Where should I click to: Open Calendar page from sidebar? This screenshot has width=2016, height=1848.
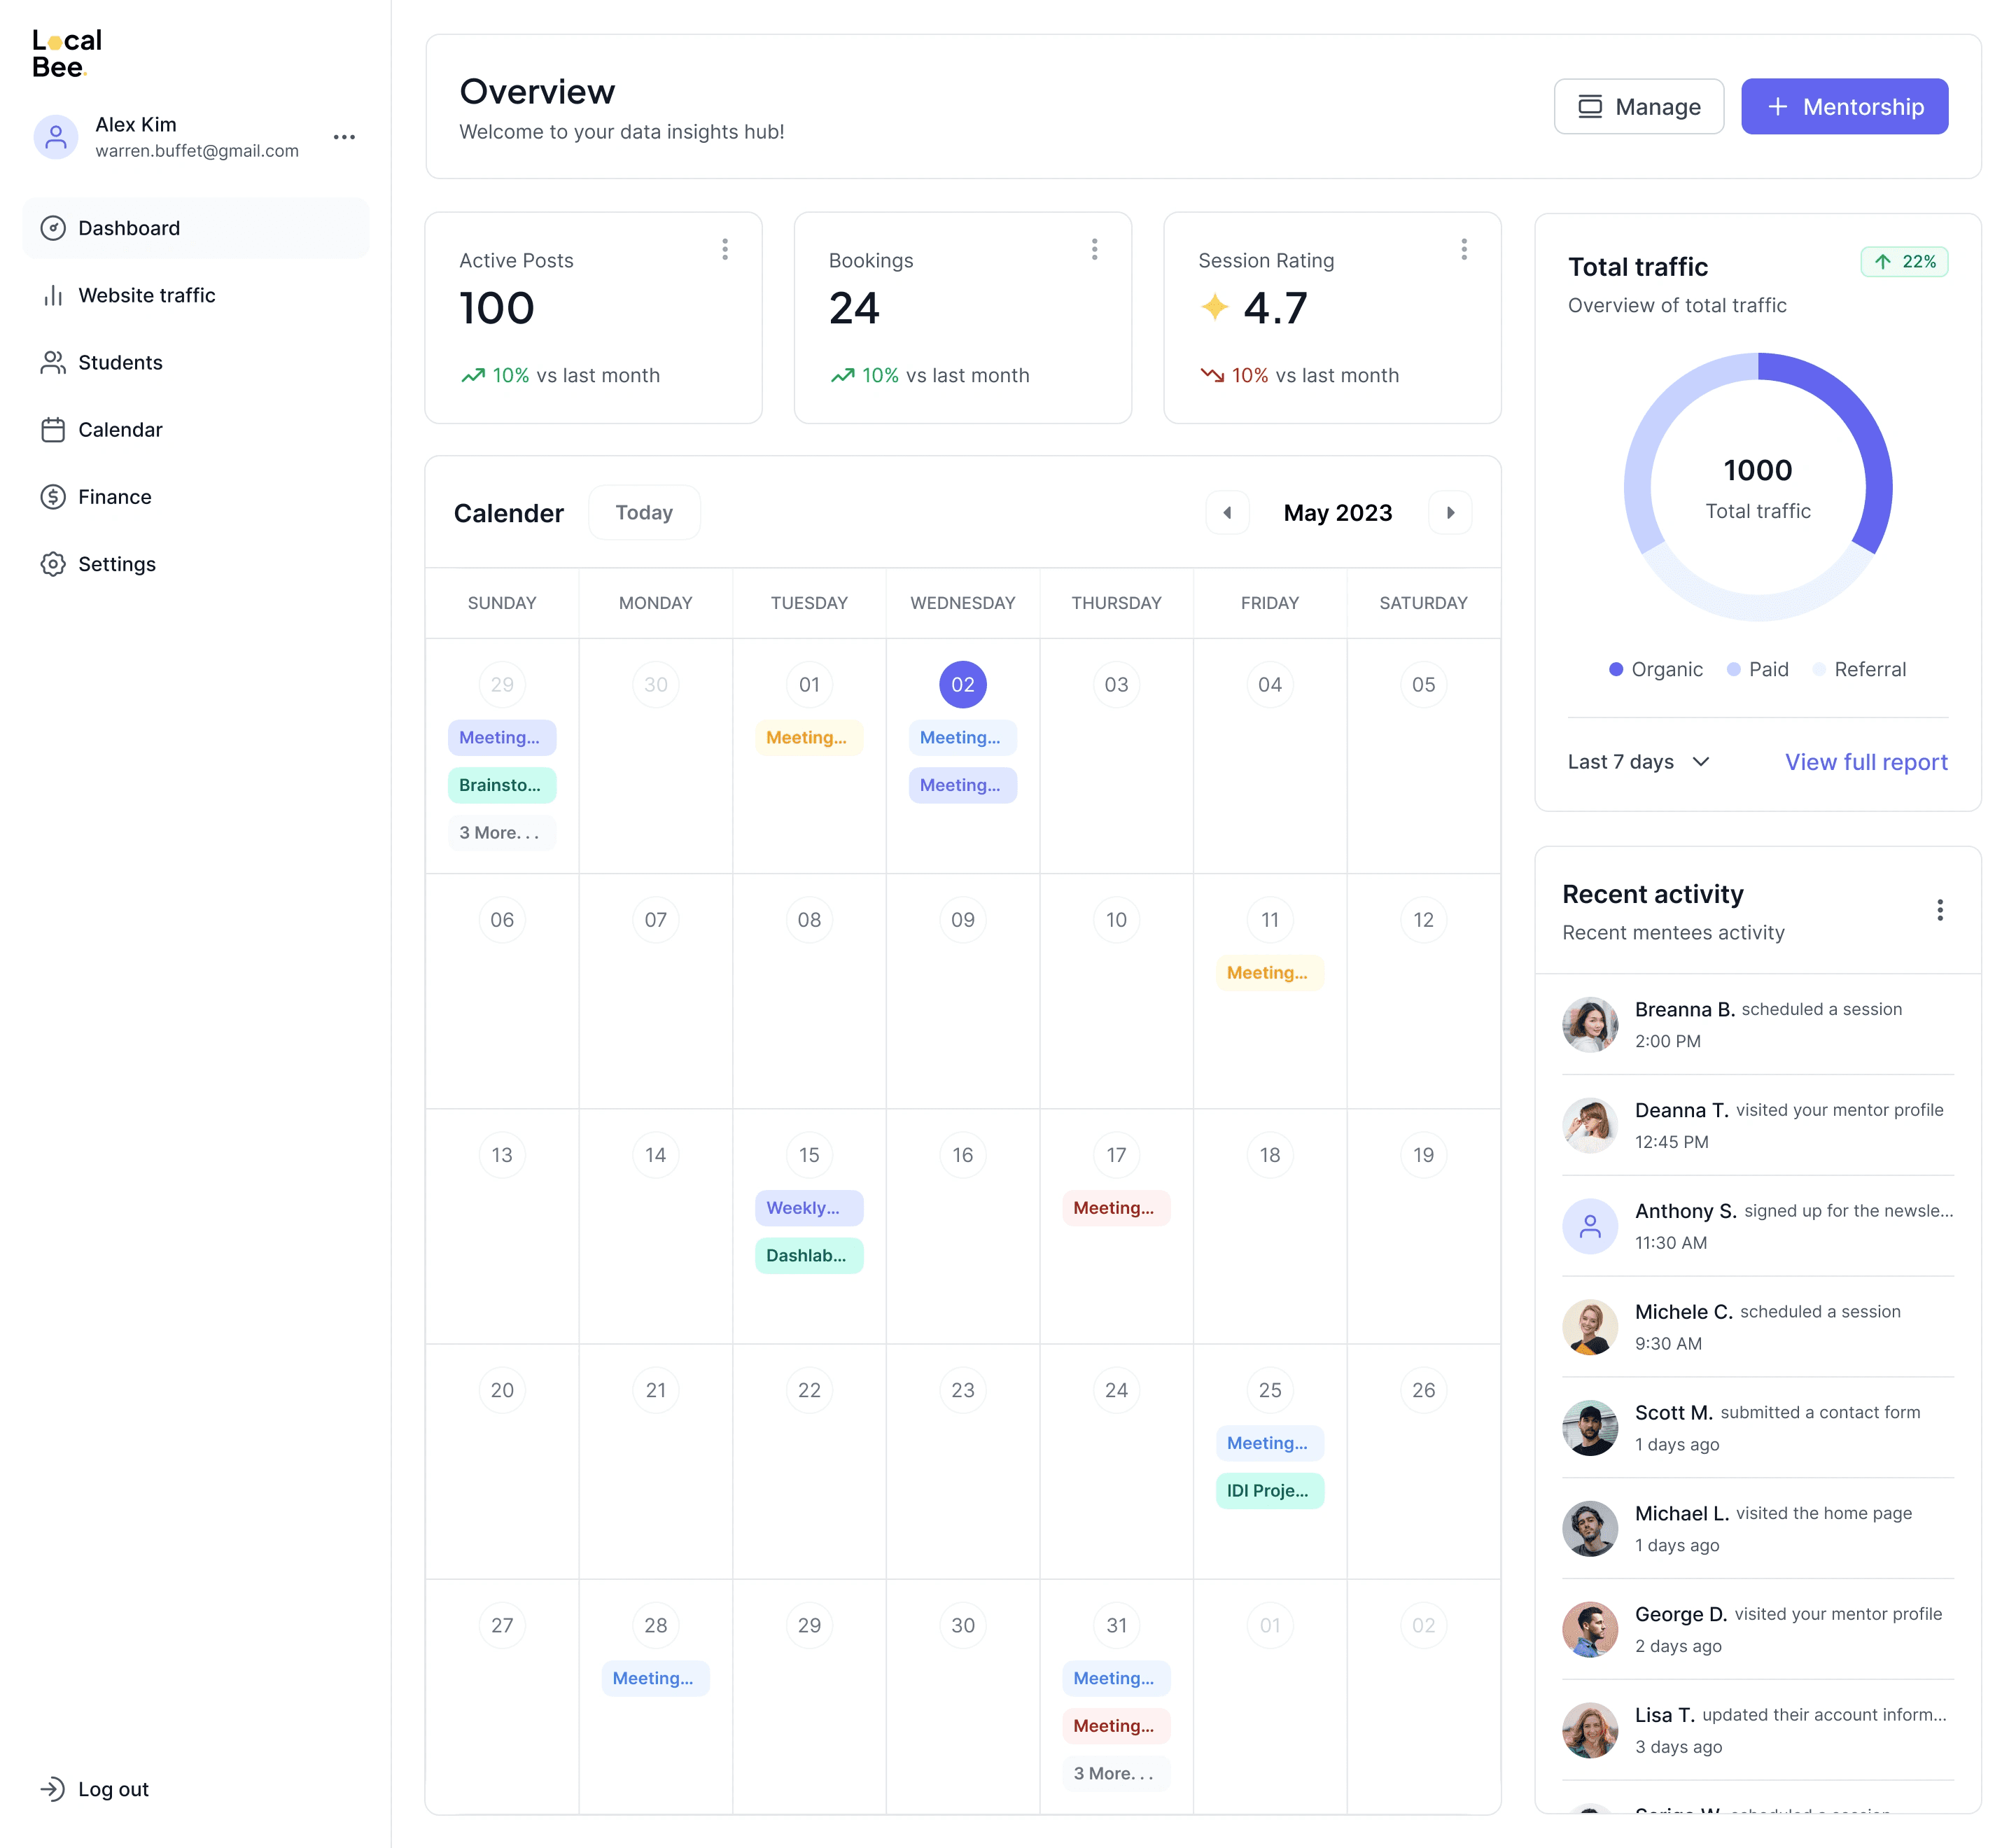196,430
